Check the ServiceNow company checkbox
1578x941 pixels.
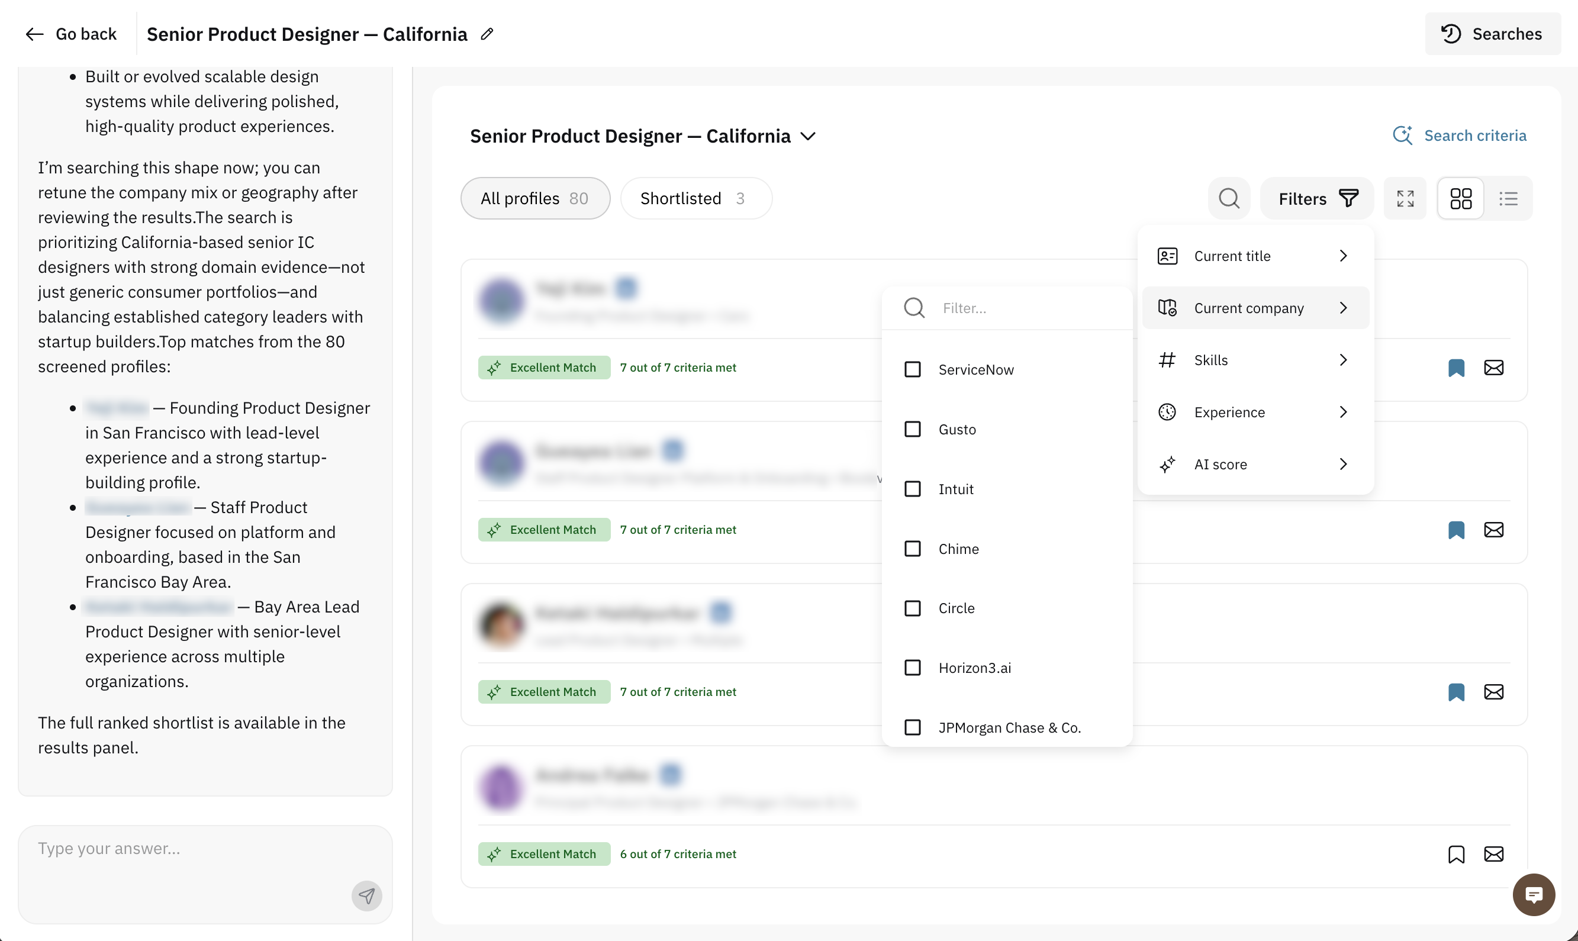[x=912, y=370]
